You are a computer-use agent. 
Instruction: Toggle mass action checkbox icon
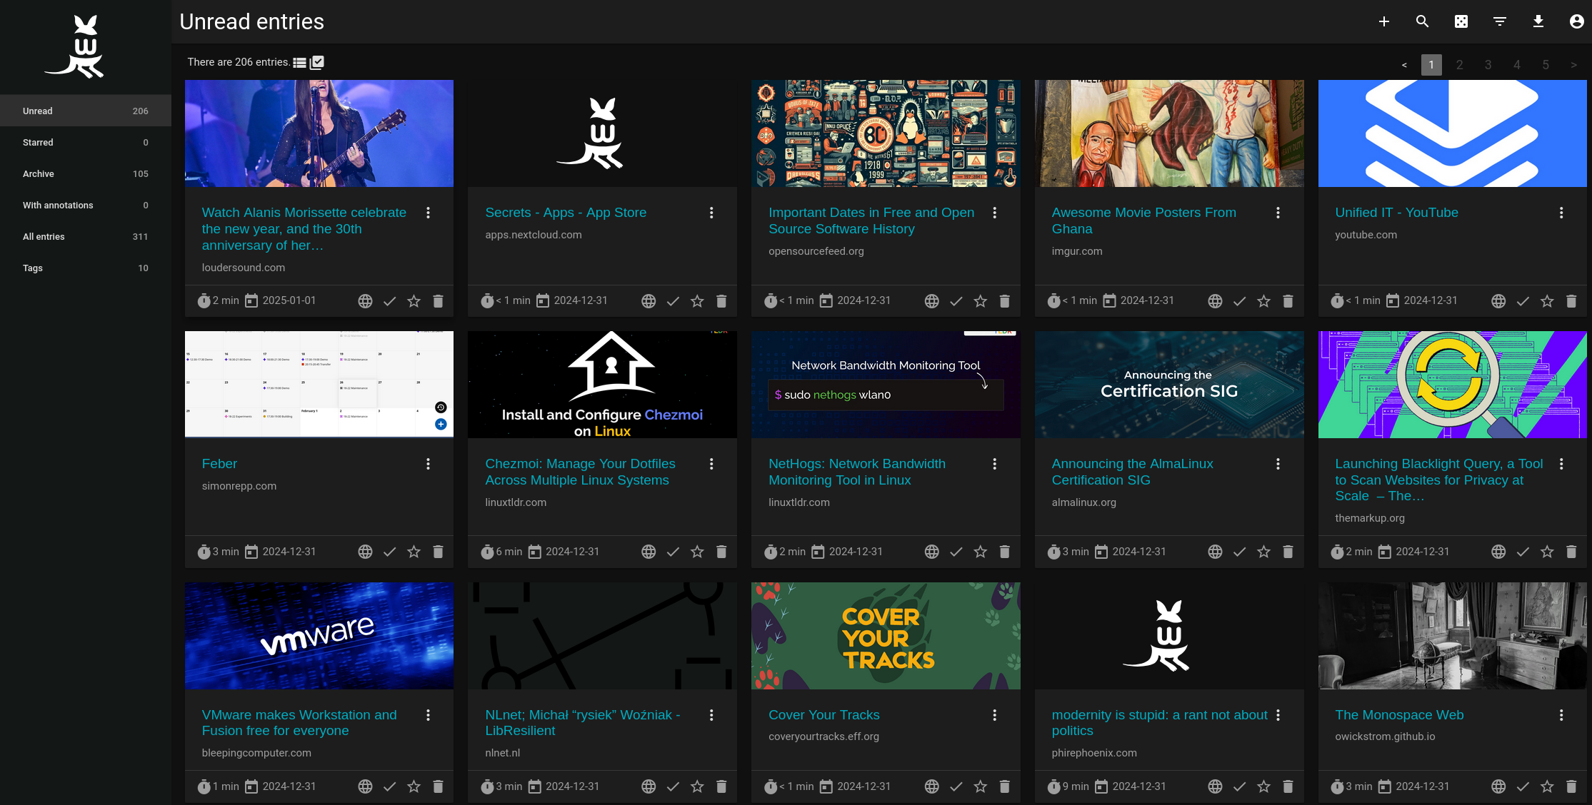coord(317,63)
